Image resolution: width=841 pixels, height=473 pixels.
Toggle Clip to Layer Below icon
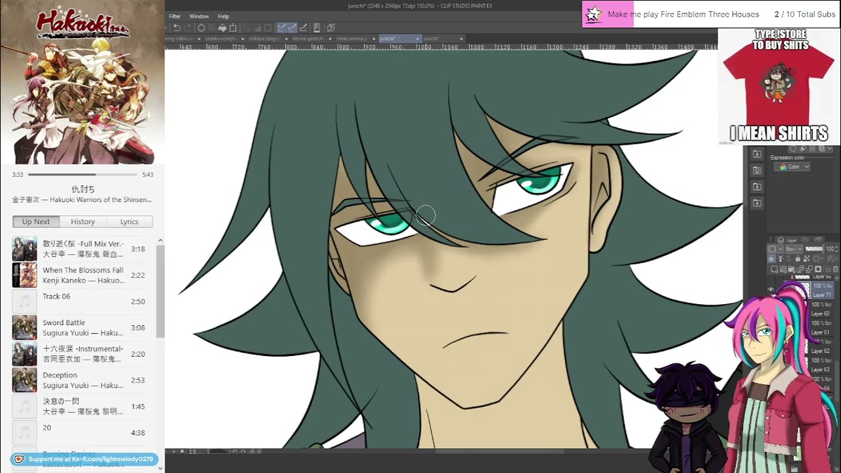click(x=773, y=259)
